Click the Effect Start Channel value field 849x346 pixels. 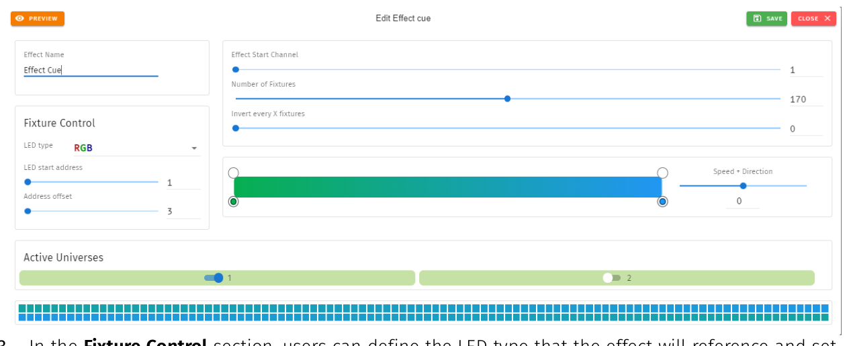[806, 70]
